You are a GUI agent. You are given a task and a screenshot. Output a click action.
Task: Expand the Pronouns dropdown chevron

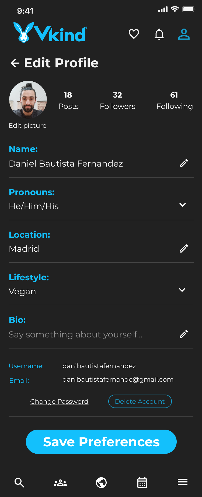point(183,205)
